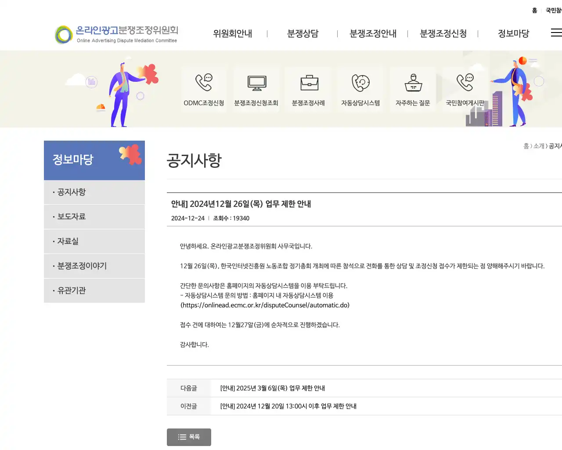Select the 정보마당 menu item

[514, 33]
